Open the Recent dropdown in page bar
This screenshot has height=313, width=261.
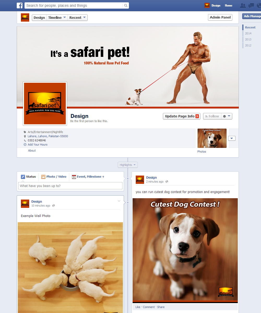coord(78,17)
